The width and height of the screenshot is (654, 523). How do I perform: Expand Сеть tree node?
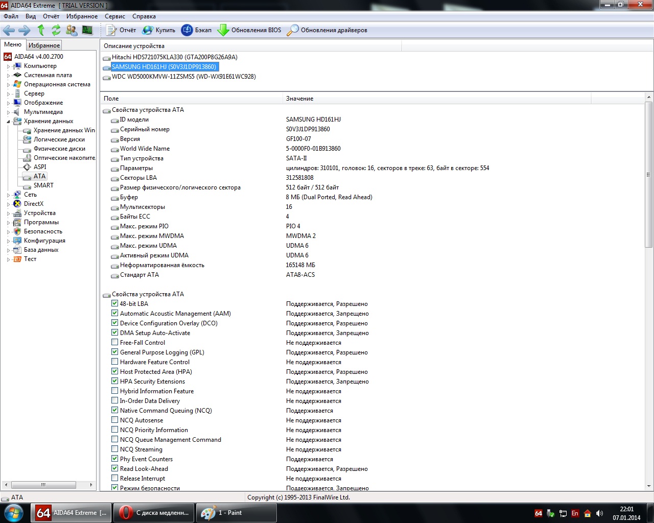(x=8, y=195)
